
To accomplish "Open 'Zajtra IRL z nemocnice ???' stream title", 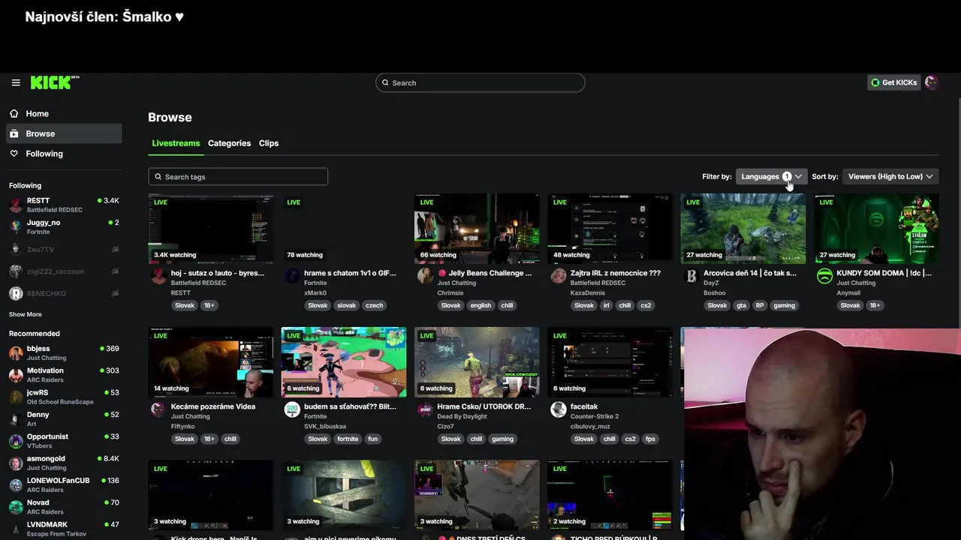I will 616,273.
